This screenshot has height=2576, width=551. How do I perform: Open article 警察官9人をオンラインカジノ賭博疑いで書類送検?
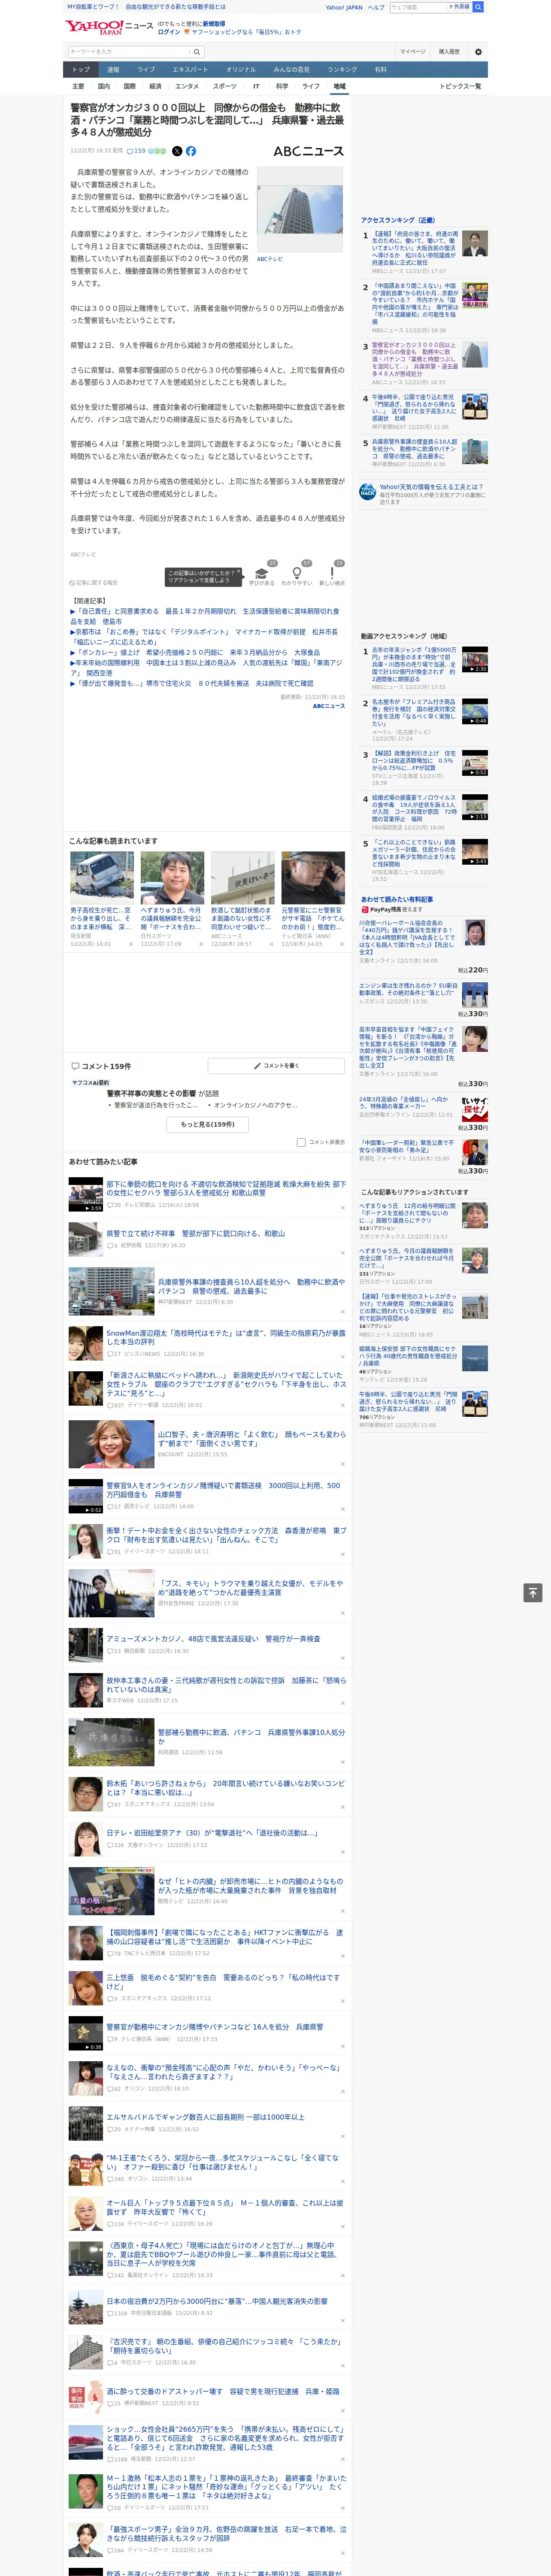[x=223, y=1490]
